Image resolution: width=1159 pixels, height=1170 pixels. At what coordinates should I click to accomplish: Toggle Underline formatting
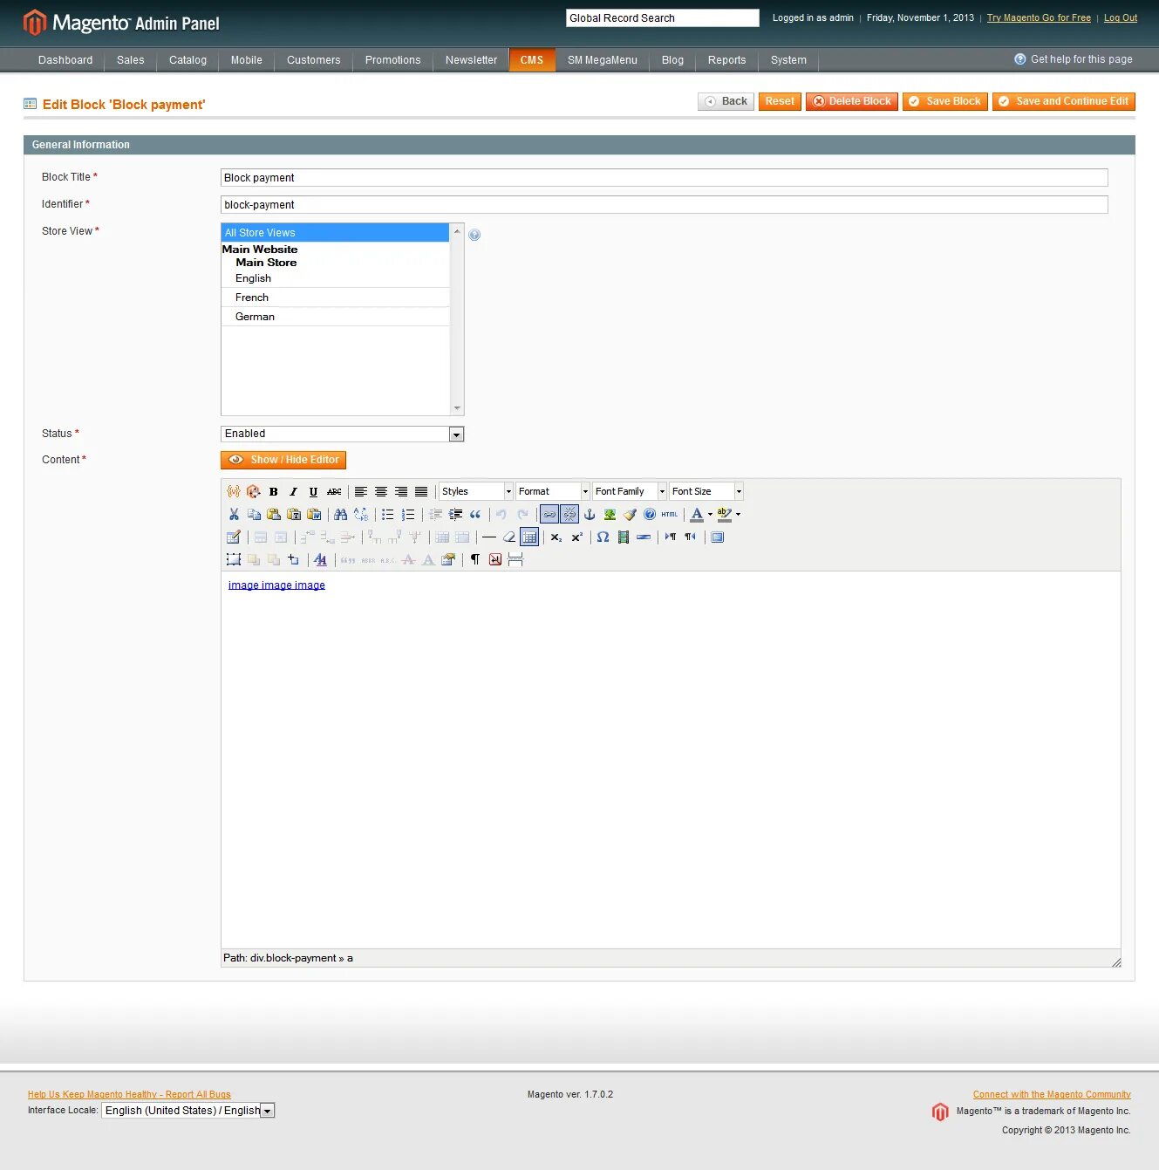(314, 492)
